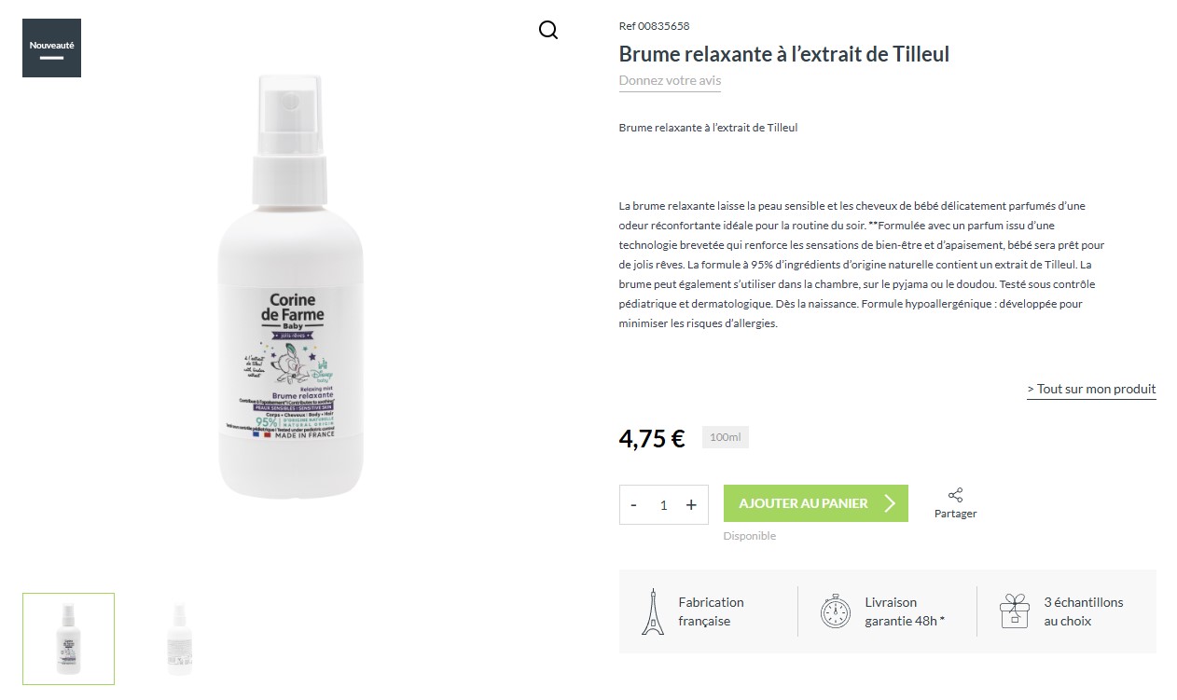Click the gift box samples icon
Viewport: 1177px width, 700px height.
pyautogui.click(x=1014, y=611)
